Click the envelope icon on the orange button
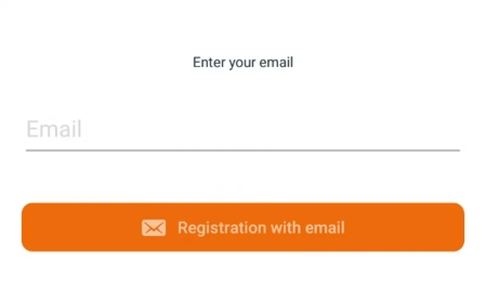 coord(154,228)
